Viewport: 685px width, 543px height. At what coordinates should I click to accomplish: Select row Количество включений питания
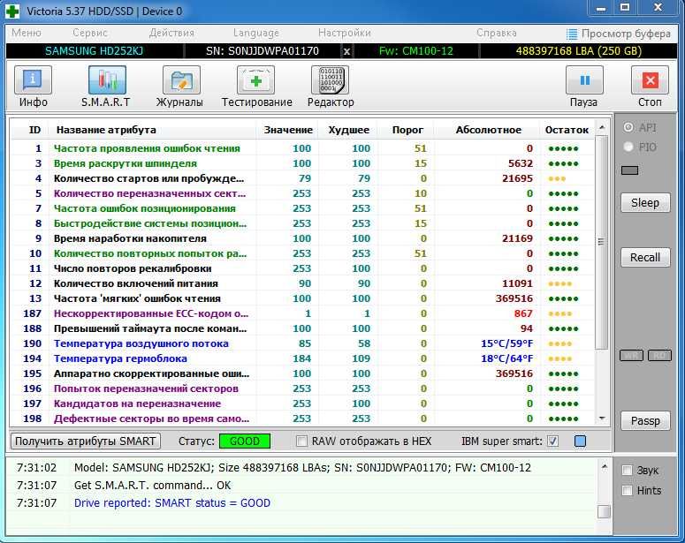(x=302, y=283)
